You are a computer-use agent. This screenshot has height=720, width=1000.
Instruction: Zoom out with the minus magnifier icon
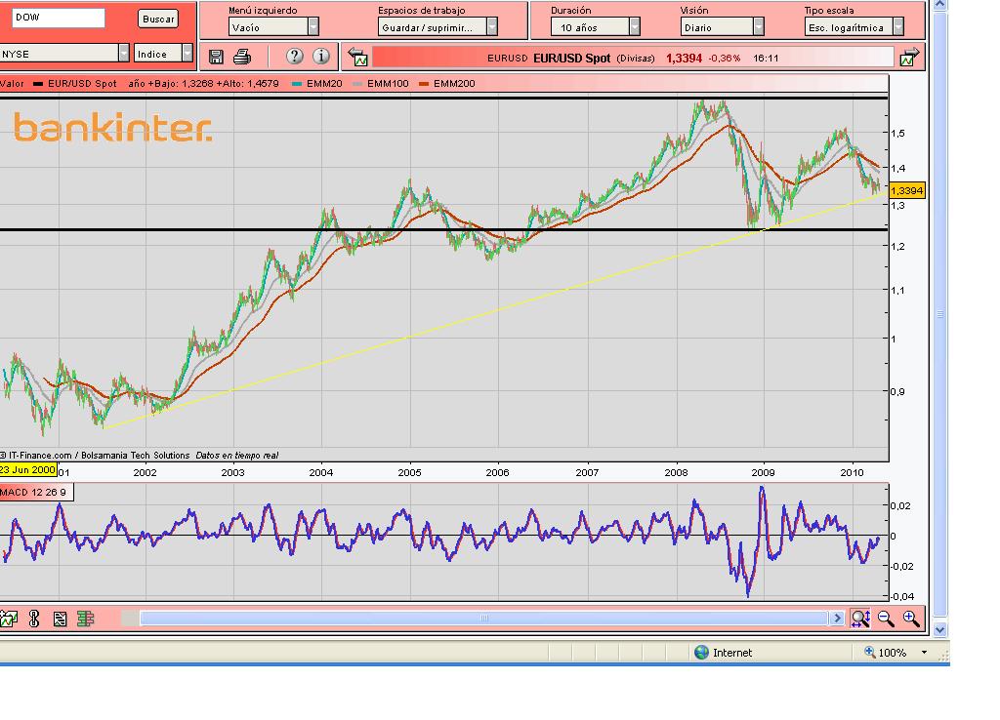(886, 618)
